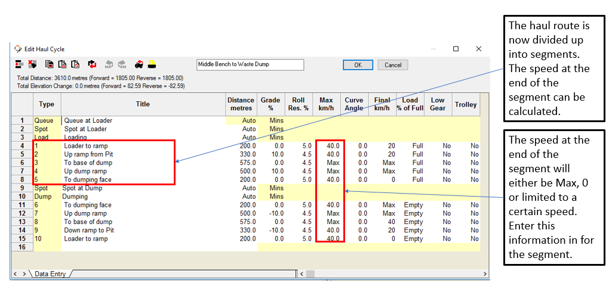
Task: Click the Grade % column header
Action: coord(270,104)
